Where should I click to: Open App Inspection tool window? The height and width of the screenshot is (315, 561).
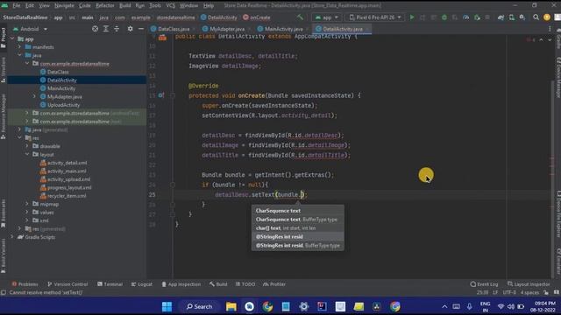pos(181,284)
